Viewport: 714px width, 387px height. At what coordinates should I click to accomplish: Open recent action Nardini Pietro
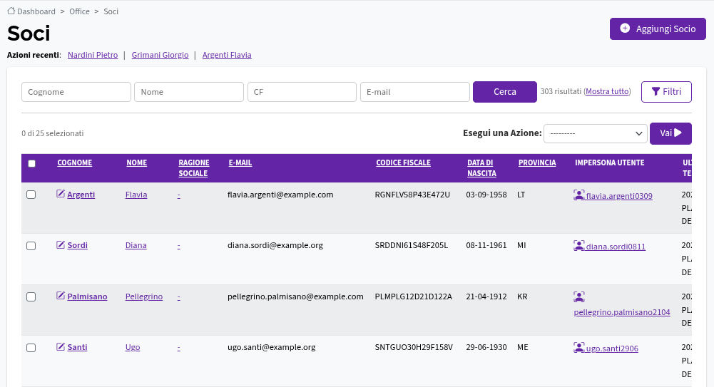93,55
